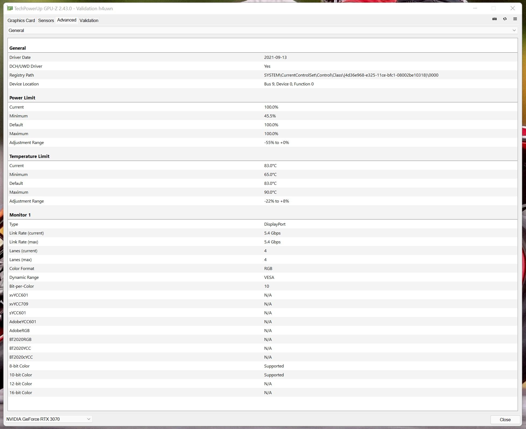The width and height of the screenshot is (526, 429).
Task: Click the Power Limit section header
Action: [22, 98]
